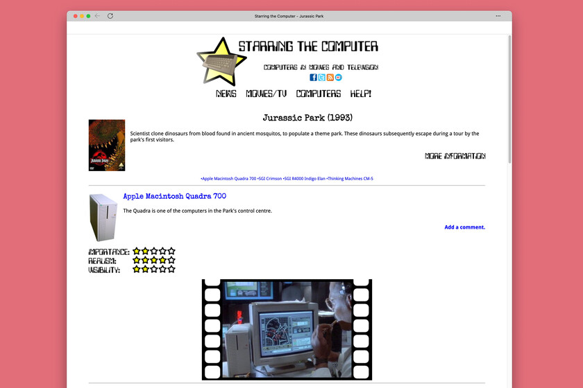The image size is (583, 388).
Task: Click the Visibility label
Action: pos(104,270)
